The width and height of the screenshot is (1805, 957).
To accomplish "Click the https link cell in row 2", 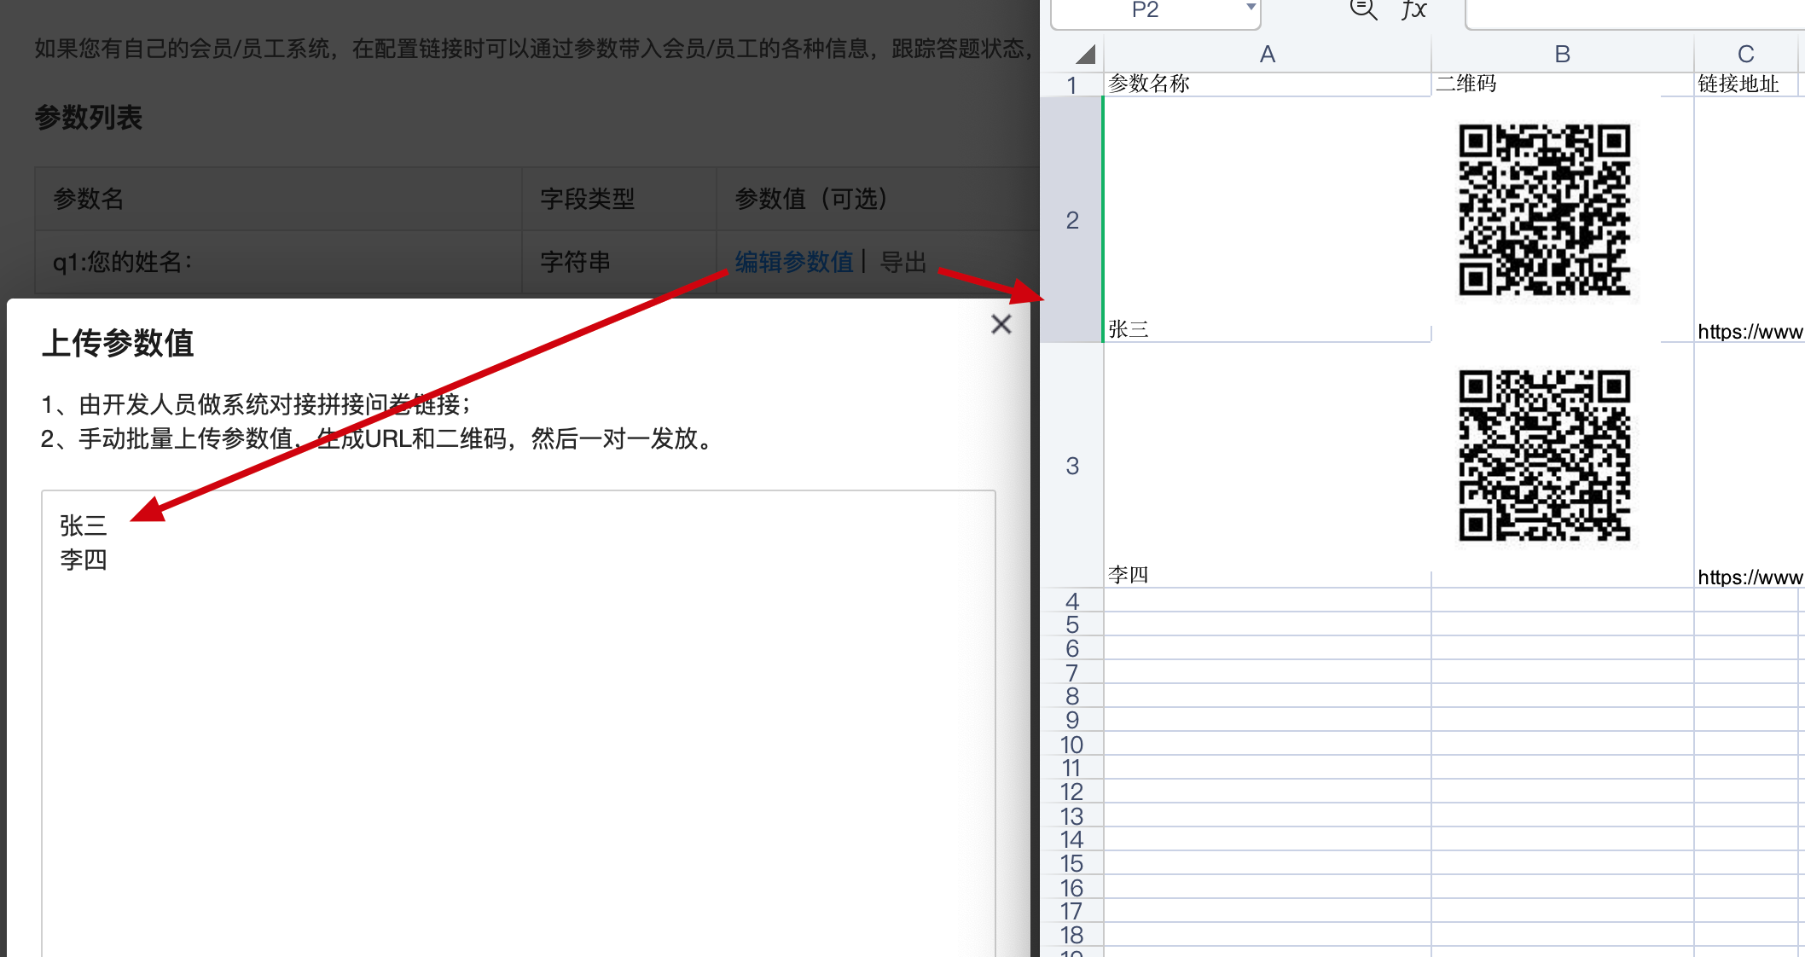I will pyautogui.click(x=1749, y=220).
